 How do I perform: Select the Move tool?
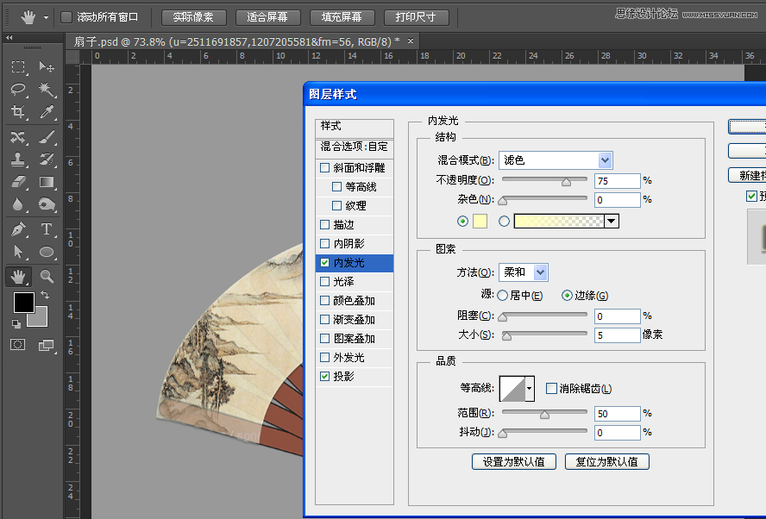click(x=46, y=67)
